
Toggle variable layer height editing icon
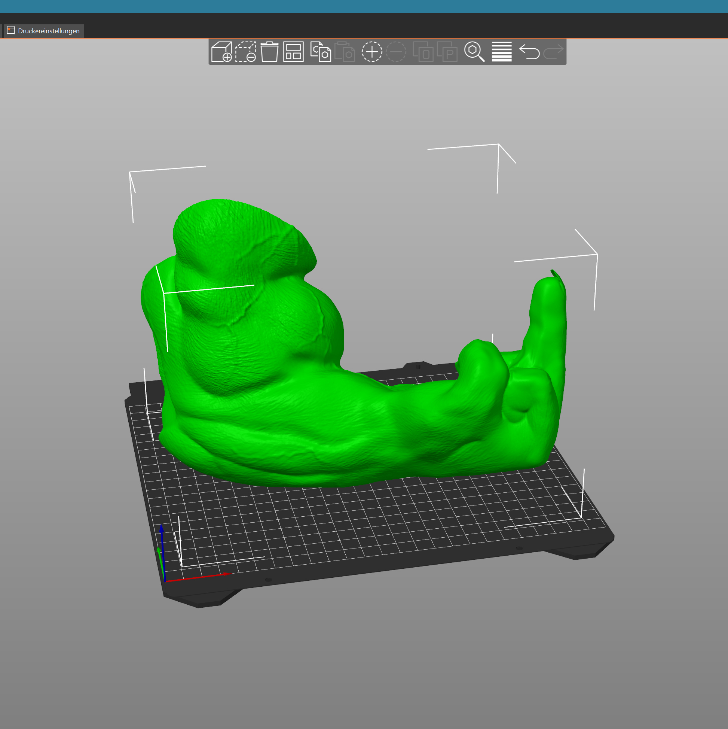point(501,52)
